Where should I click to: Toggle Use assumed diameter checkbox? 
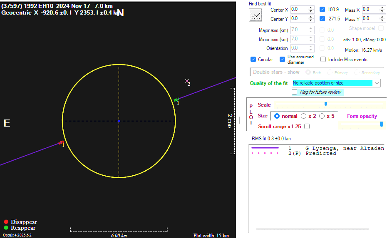282,60
